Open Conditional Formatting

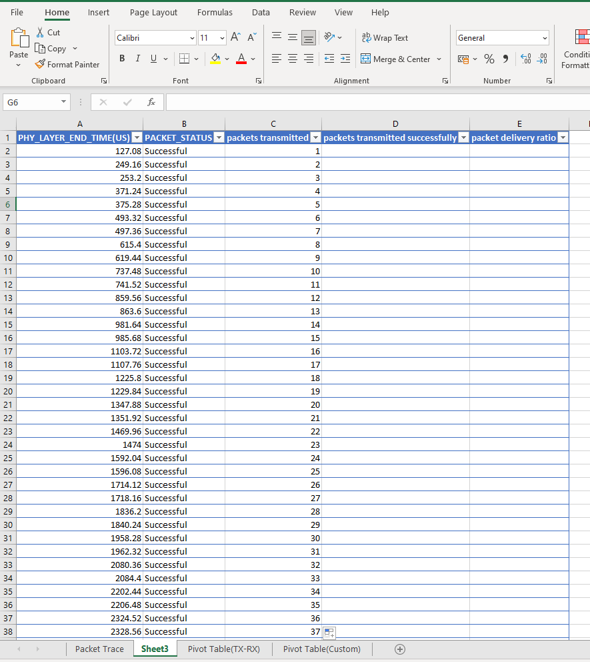tap(577, 49)
